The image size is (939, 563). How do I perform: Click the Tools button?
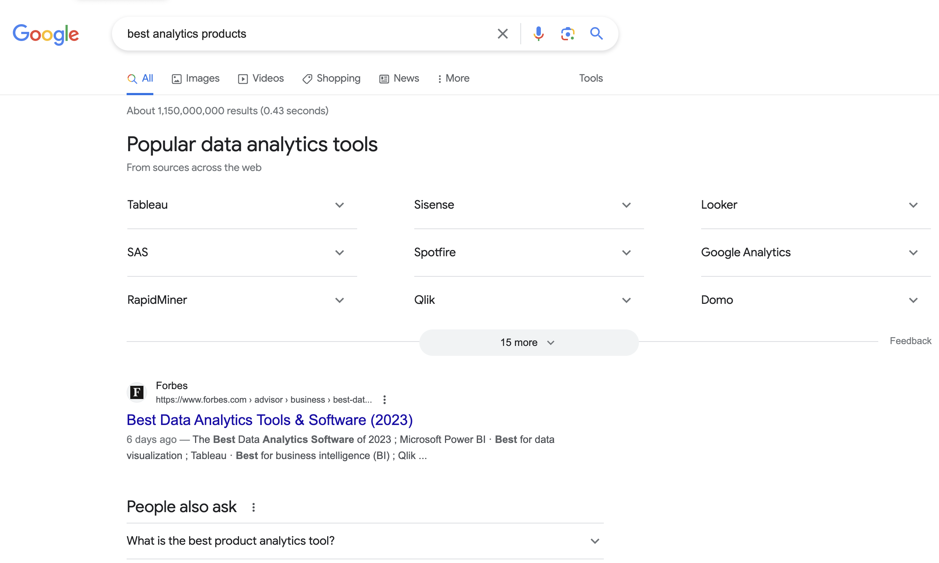[591, 78]
